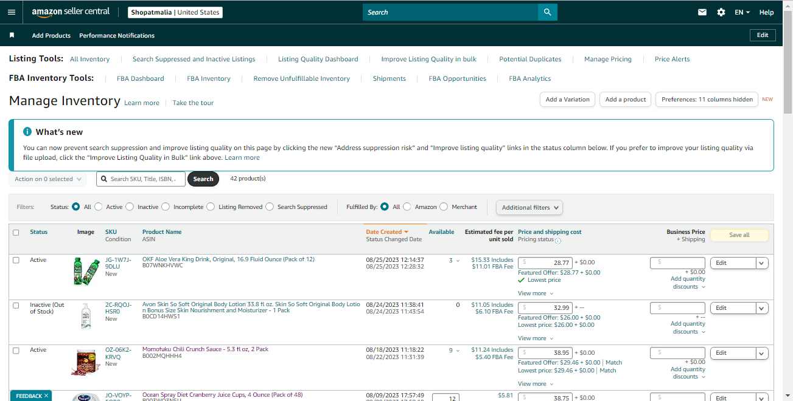Image resolution: width=793 pixels, height=401 pixels.
Task: Open Edit dropdown arrow for Avon Lotion row
Action: [x=762, y=308]
